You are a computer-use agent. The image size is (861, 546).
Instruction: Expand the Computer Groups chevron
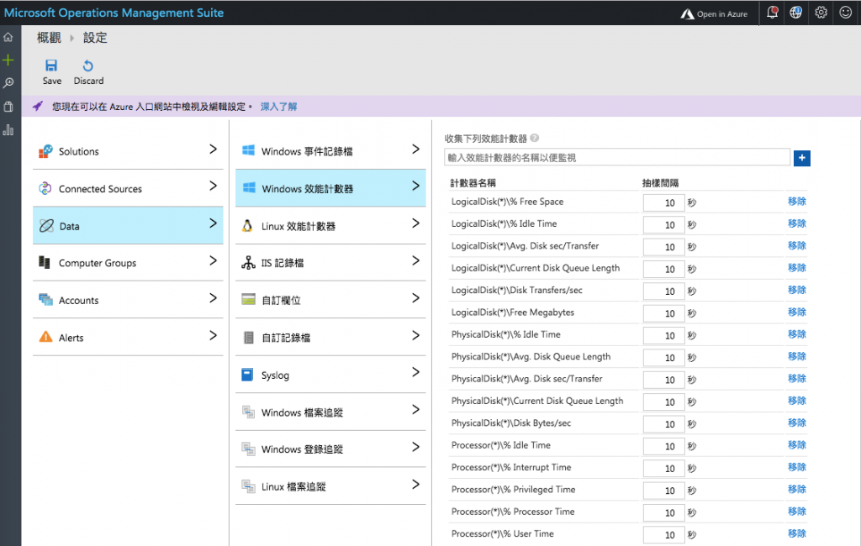coord(213,260)
